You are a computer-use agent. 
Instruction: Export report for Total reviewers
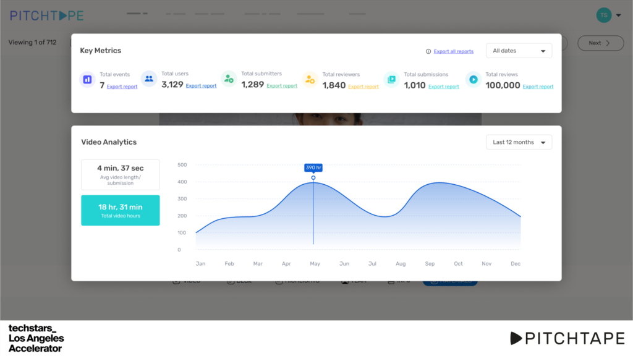point(363,87)
